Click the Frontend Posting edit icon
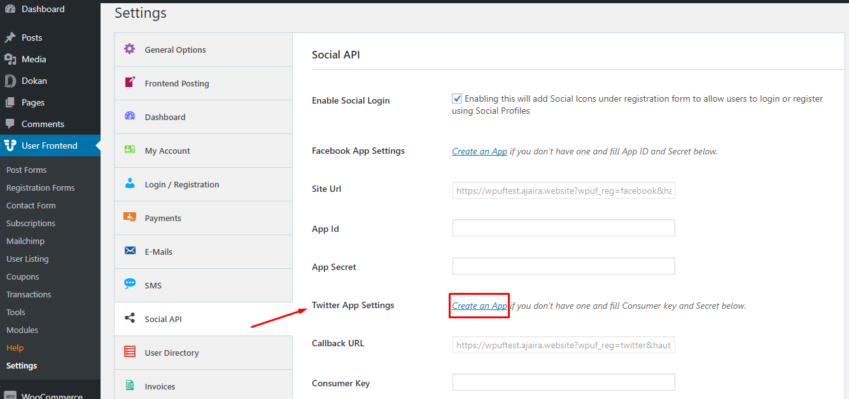The width and height of the screenshot is (849, 399). click(130, 83)
